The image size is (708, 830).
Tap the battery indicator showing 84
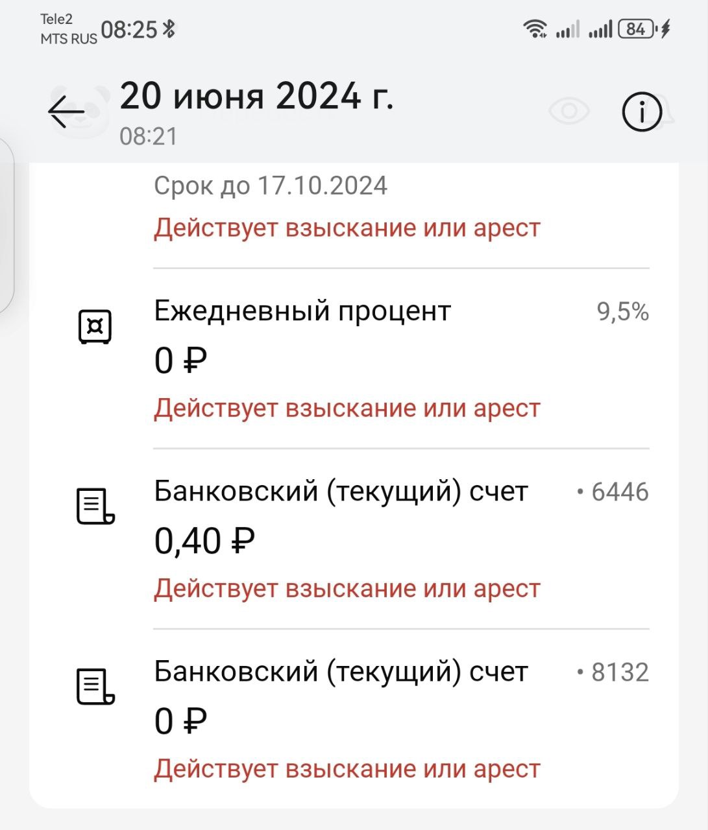pos(637,29)
